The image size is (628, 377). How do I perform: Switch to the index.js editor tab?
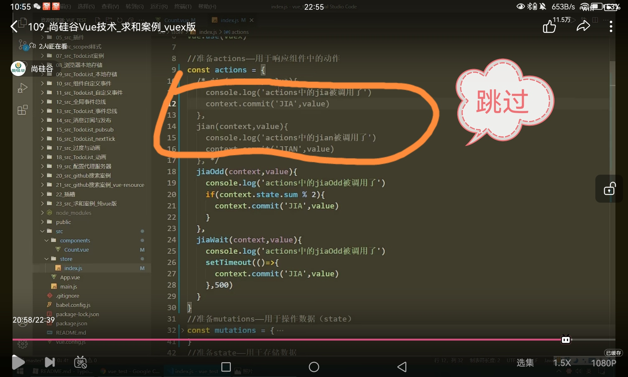point(229,20)
